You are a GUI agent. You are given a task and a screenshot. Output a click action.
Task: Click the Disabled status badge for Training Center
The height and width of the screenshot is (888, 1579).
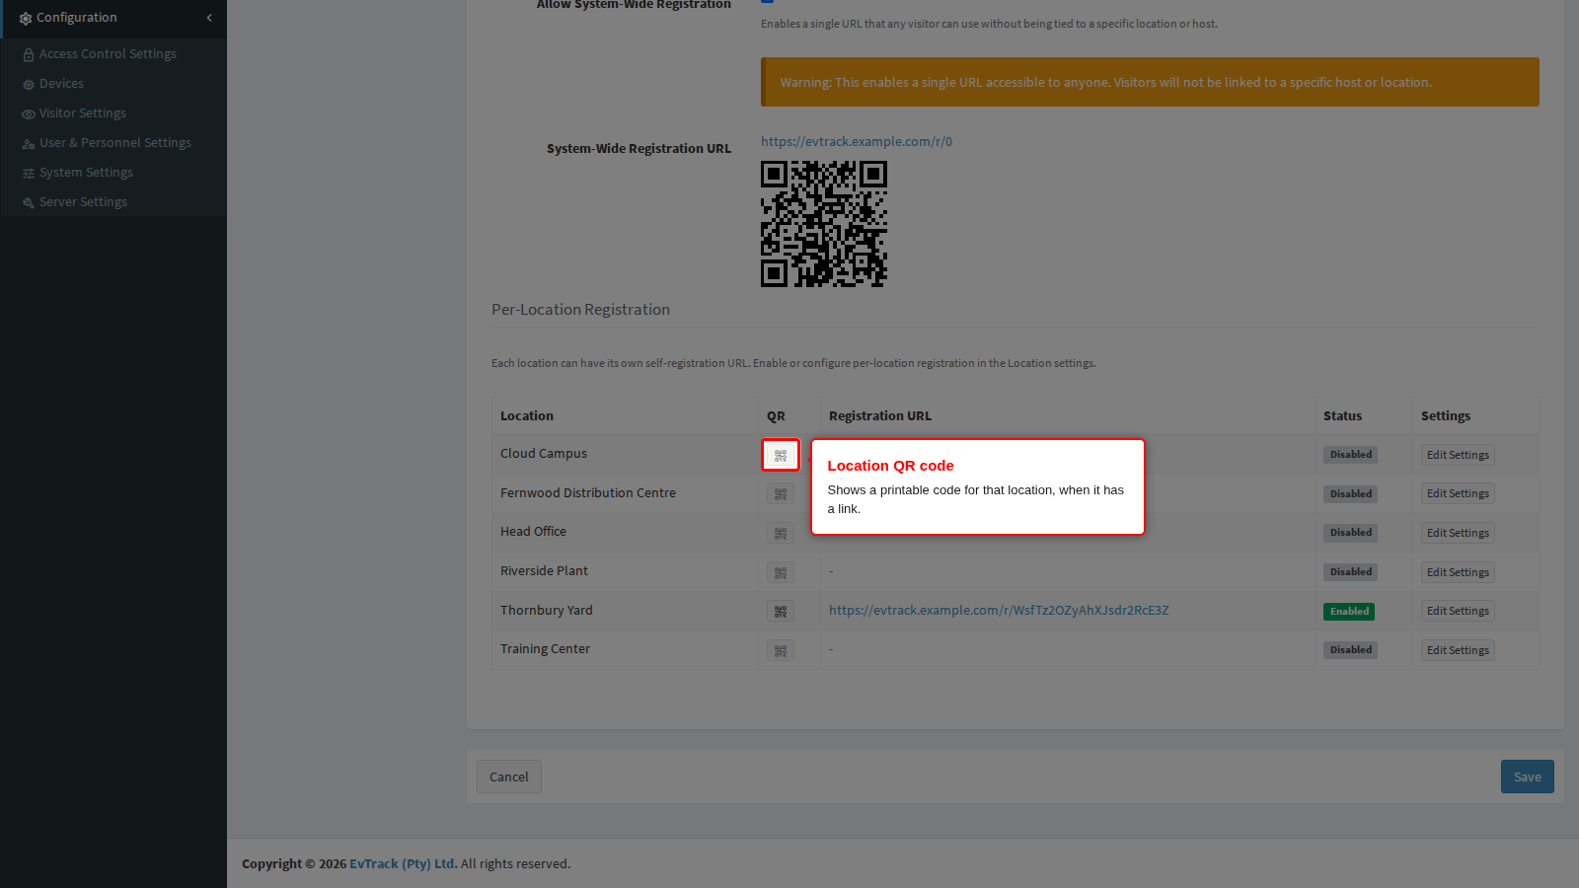click(x=1351, y=650)
